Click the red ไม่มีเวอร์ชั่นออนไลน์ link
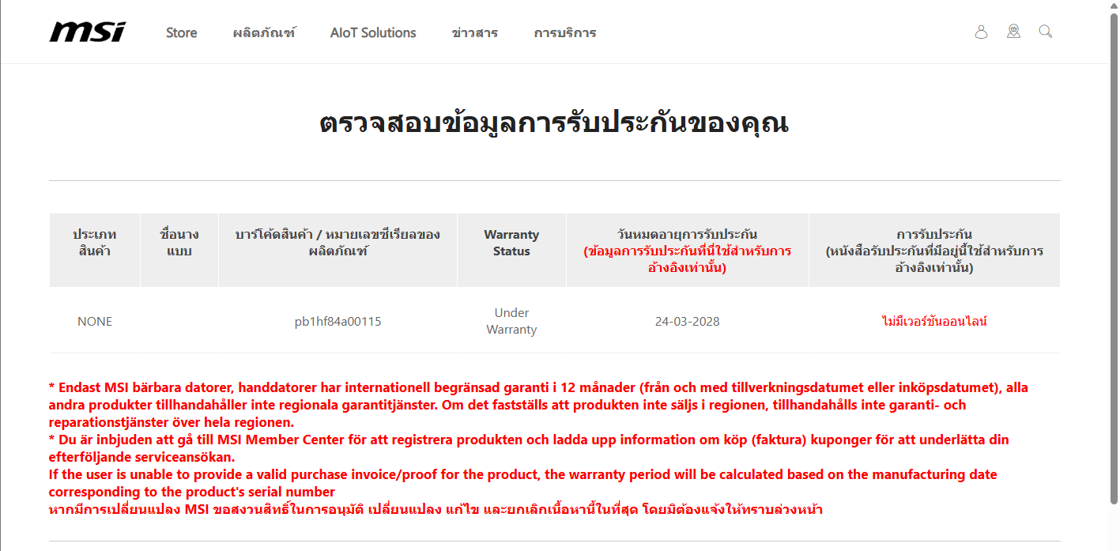This screenshot has width=1120, height=551. coord(934,321)
